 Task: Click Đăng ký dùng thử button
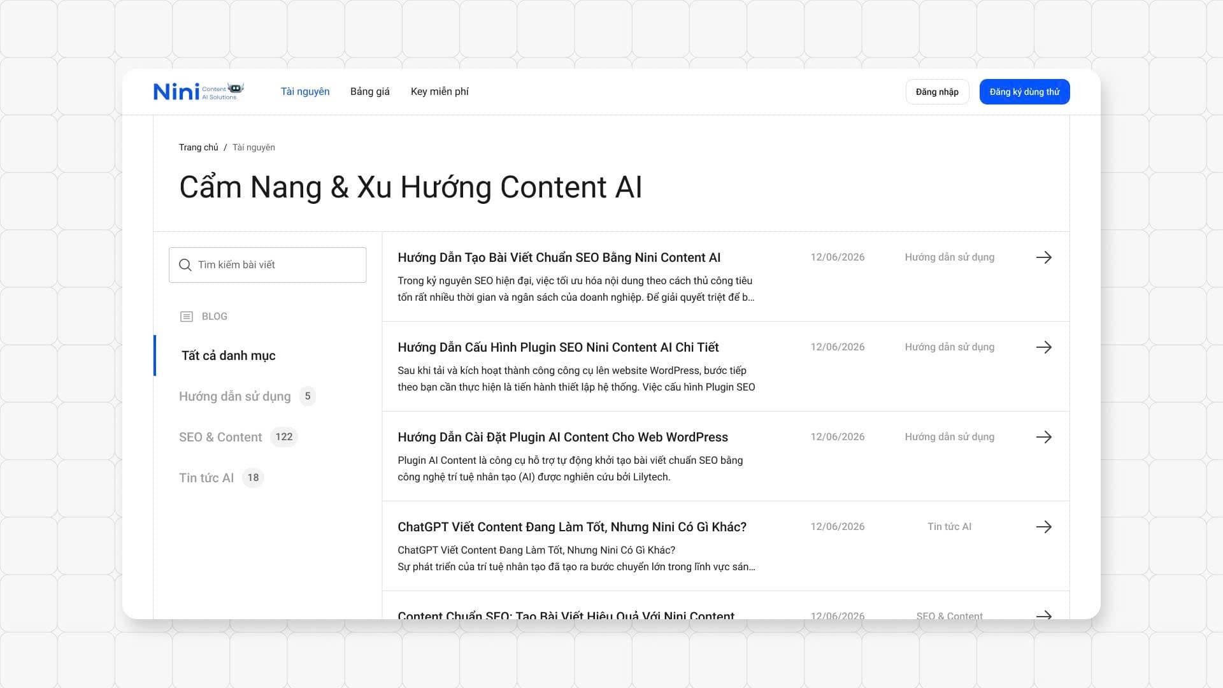[1024, 92]
